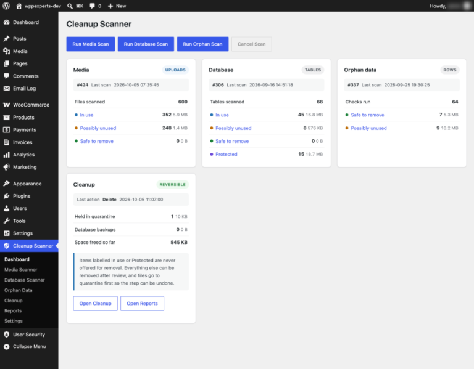Click the Appearance paintbrush icon
Viewport: 474px width, 369px height.
[x=6, y=184]
